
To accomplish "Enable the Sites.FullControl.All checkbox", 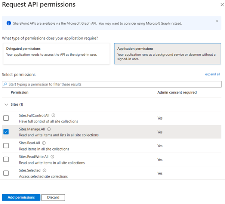I will [6, 118].
